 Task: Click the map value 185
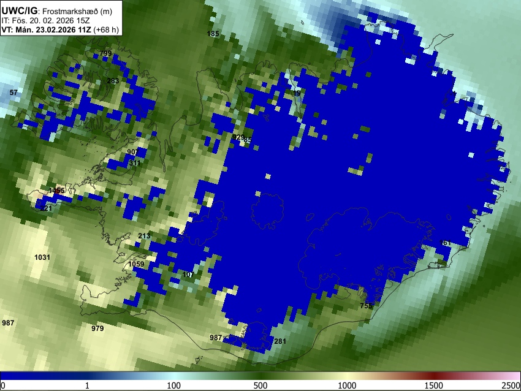(213, 34)
